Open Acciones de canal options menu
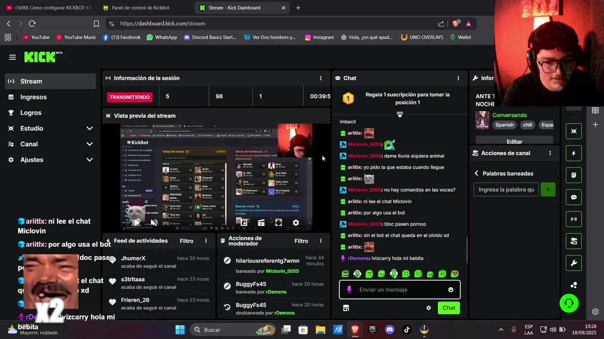The image size is (604, 339). (550, 153)
